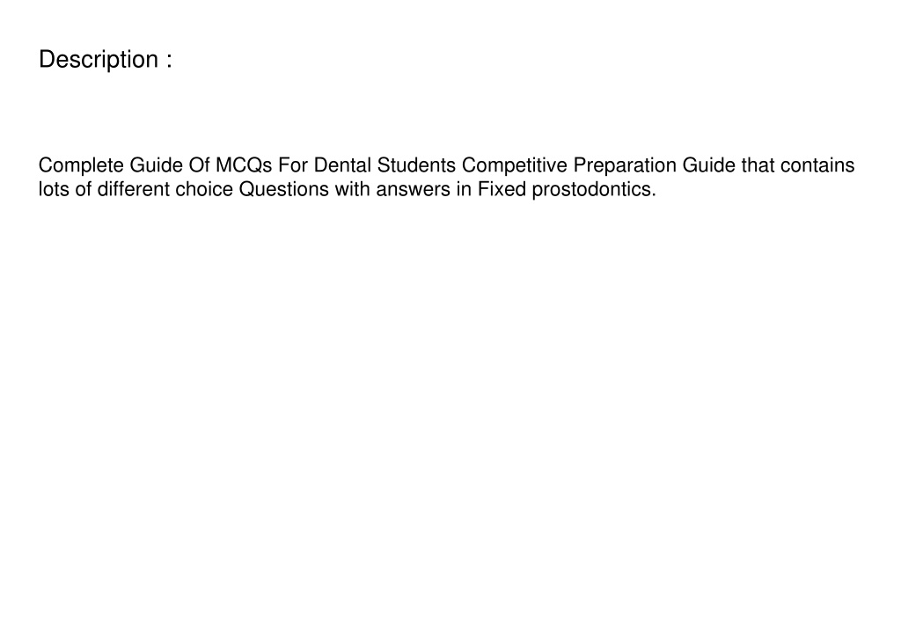
Task: Select the word 'answers' in the text
Action: (x=414, y=189)
